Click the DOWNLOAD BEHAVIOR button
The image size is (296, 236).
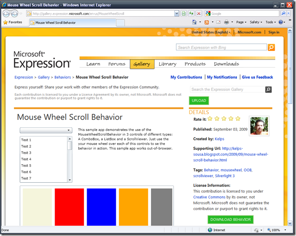pos(231,220)
